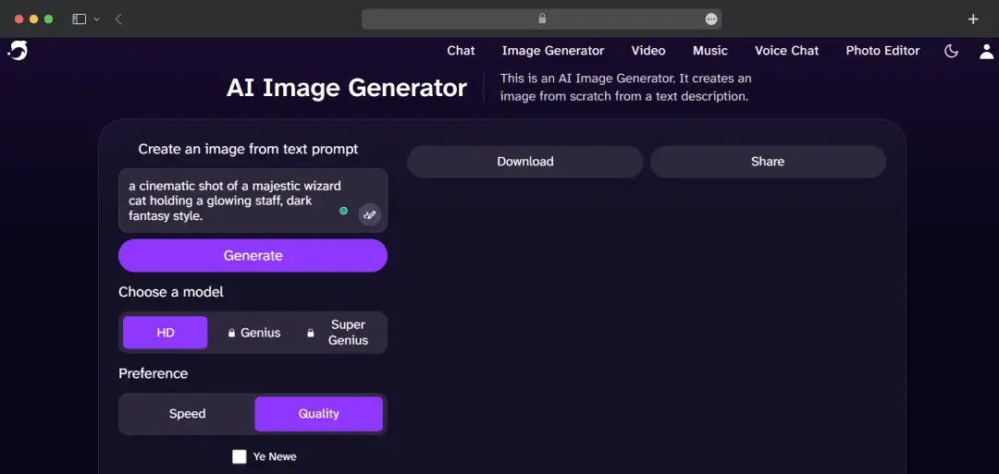Click the browser address bar
The height and width of the screenshot is (474, 999).
click(541, 19)
